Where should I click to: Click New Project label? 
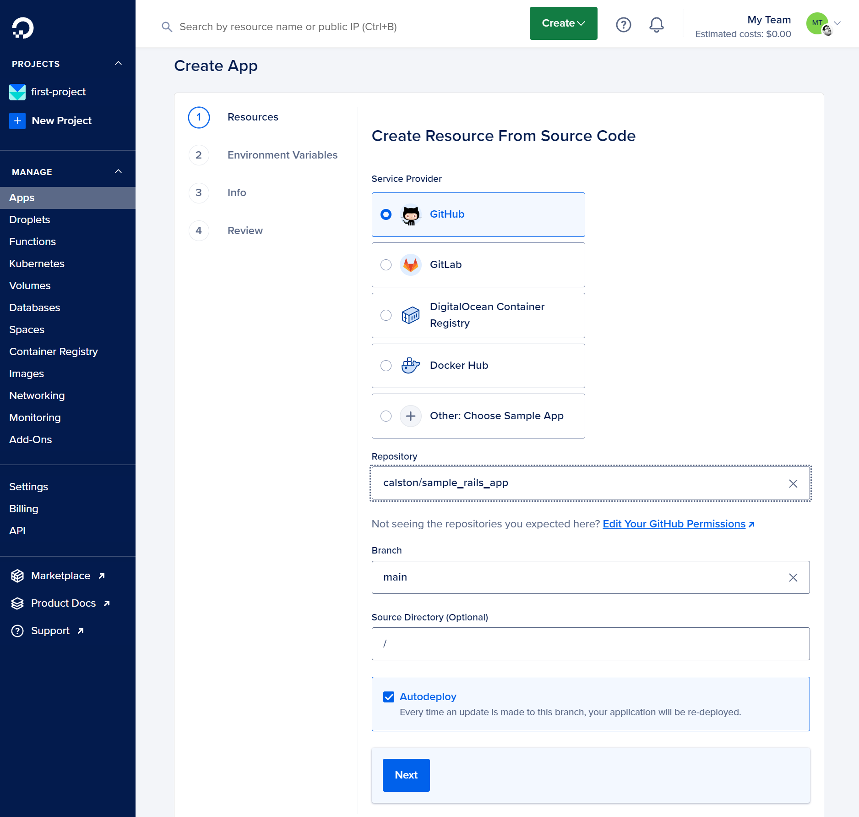(62, 121)
